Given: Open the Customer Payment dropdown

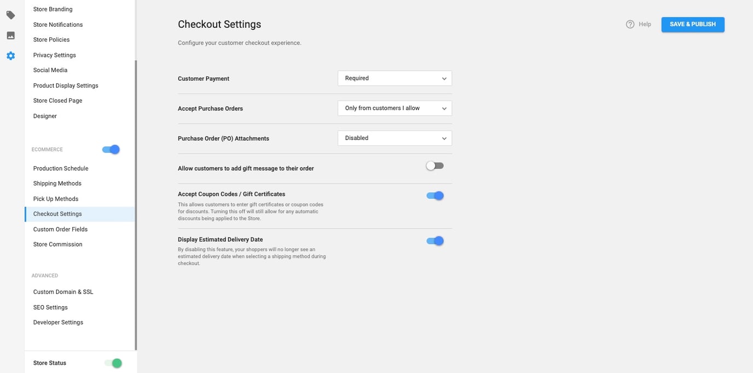Looking at the screenshot, I should 395,78.
